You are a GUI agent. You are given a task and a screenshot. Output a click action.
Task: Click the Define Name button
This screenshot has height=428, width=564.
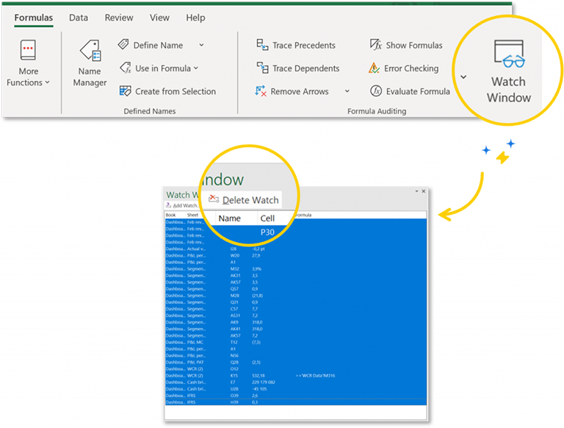[151, 46]
